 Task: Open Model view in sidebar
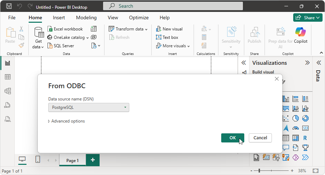tap(7, 91)
